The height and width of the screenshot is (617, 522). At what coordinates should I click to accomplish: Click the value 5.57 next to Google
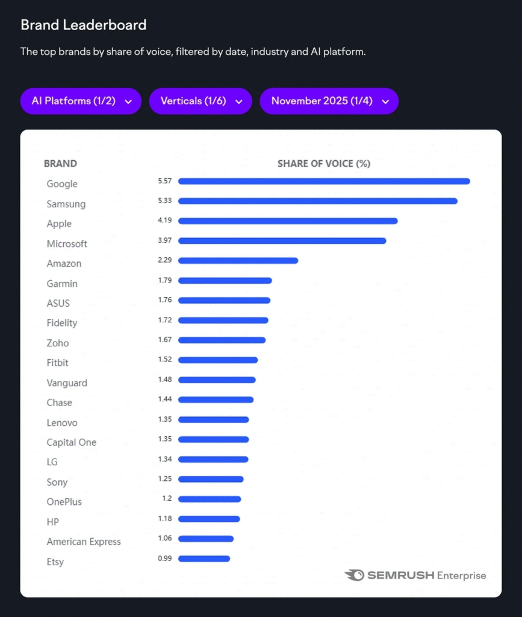pyautogui.click(x=166, y=181)
